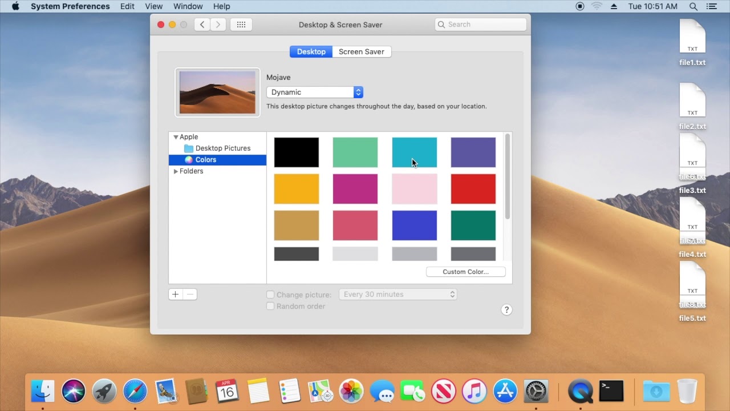This screenshot has width=730, height=411.
Task: Open Reminders list icon in dock
Action: (x=289, y=391)
